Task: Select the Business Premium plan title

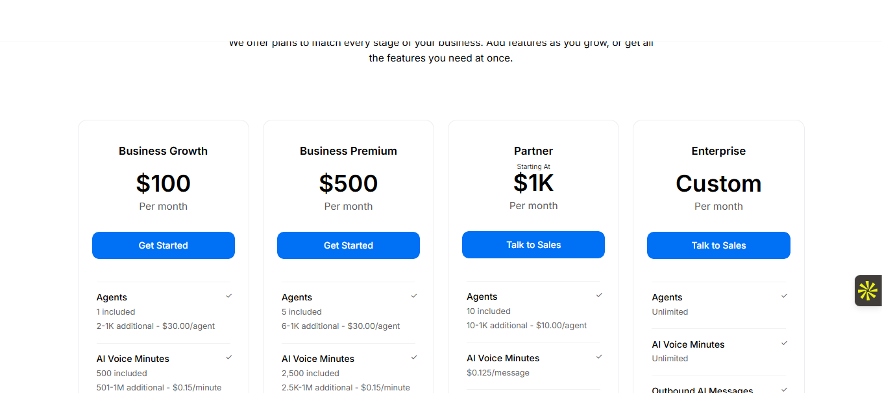Action: [x=349, y=151]
